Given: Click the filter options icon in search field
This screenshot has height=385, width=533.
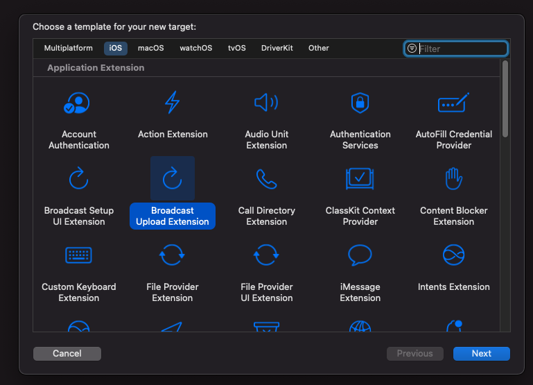Looking at the screenshot, I should pos(412,49).
